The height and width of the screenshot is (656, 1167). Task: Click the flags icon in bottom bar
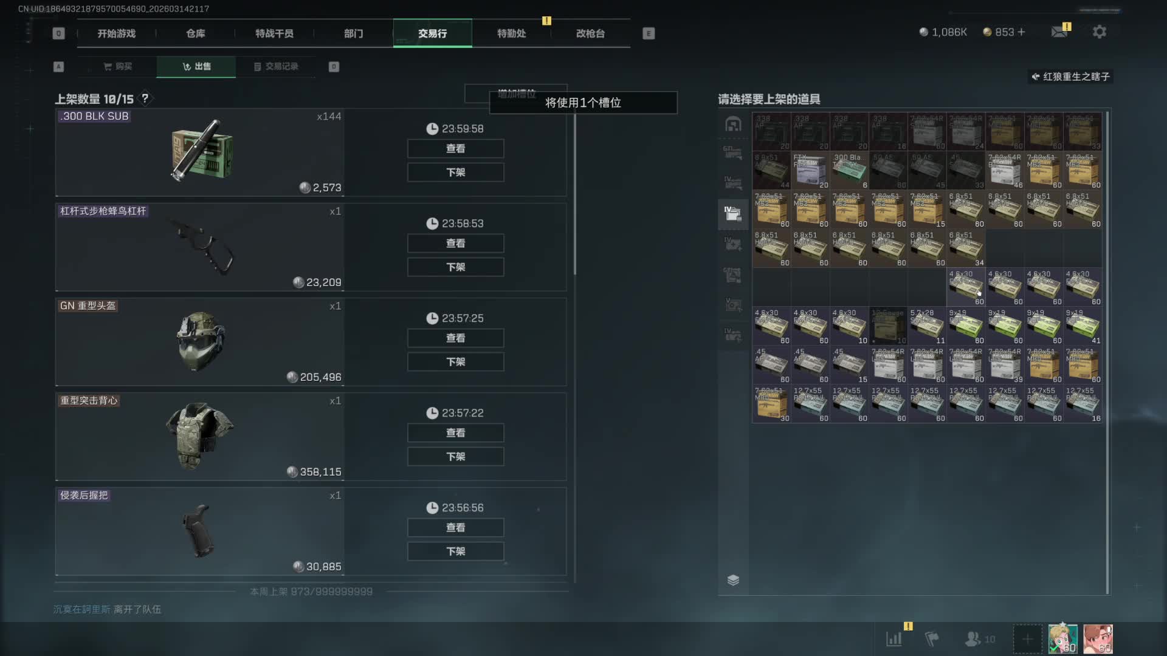932,638
